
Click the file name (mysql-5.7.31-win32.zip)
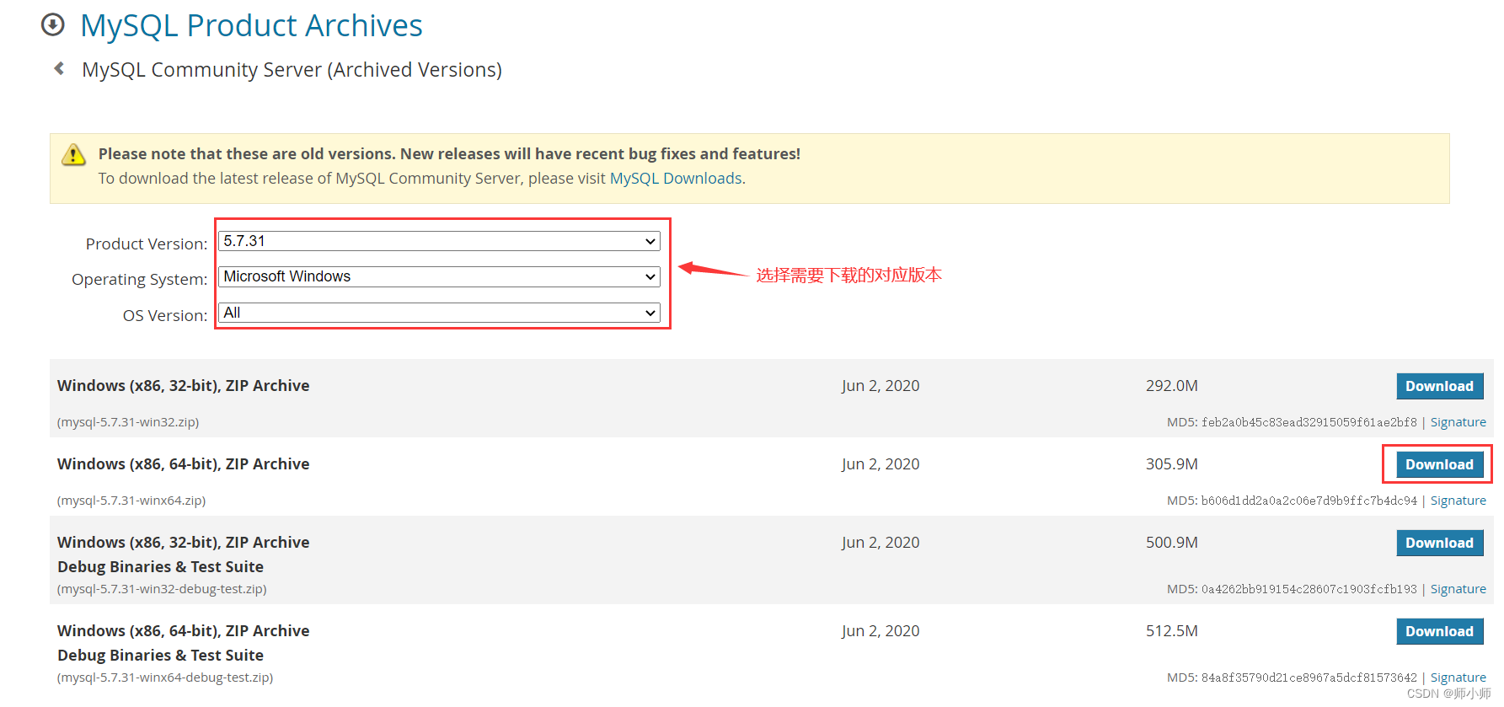(128, 422)
